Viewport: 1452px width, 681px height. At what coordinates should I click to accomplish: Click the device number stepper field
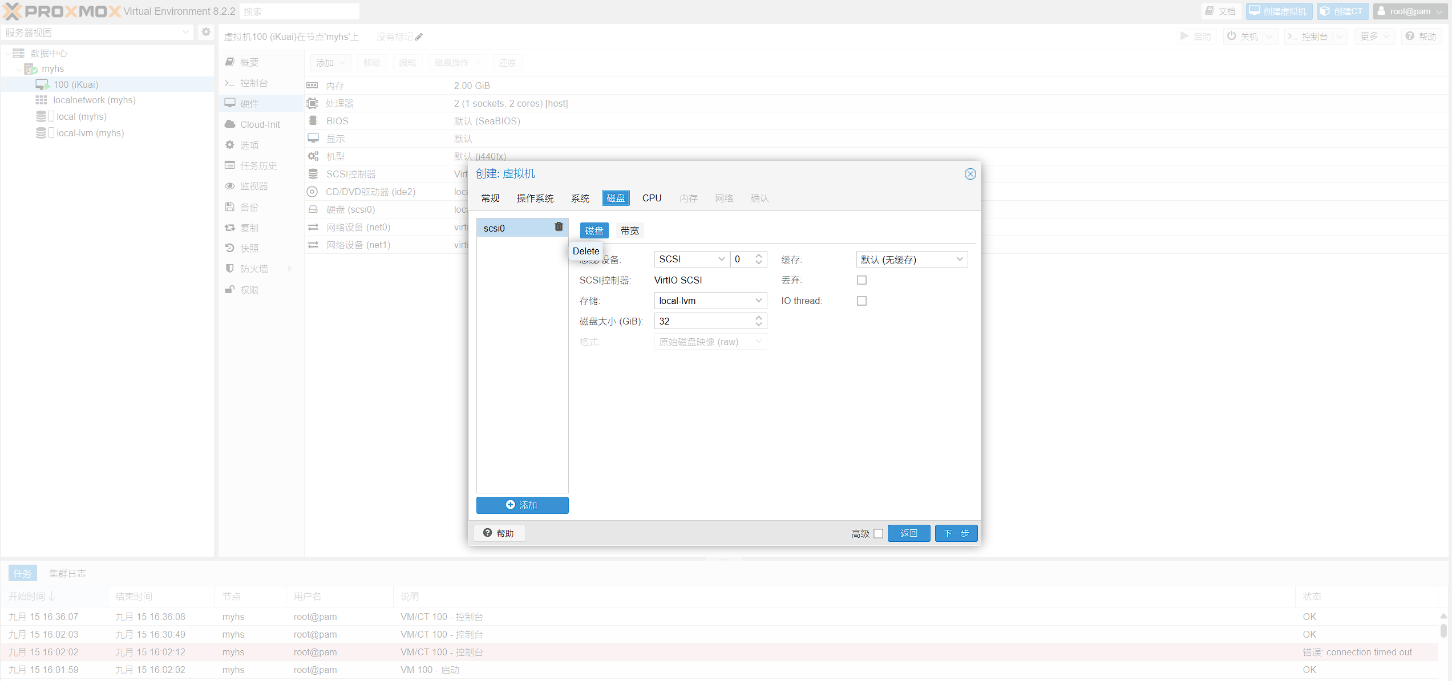(748, 260)
